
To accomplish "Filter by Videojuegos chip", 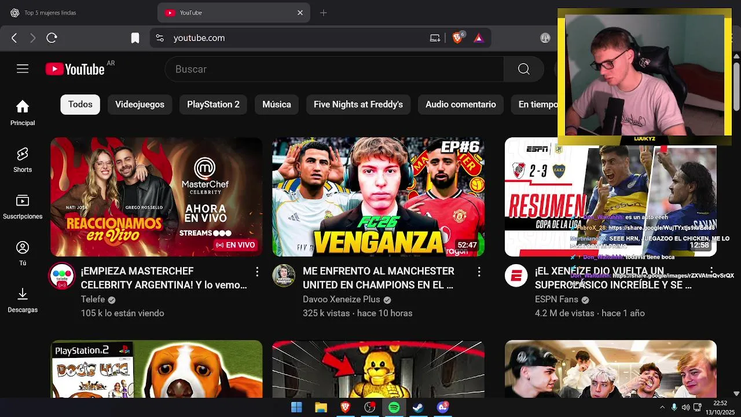I will (140, 104).
